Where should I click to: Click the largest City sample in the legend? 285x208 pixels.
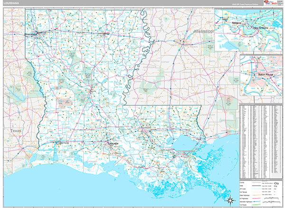[x=276, y=183]
